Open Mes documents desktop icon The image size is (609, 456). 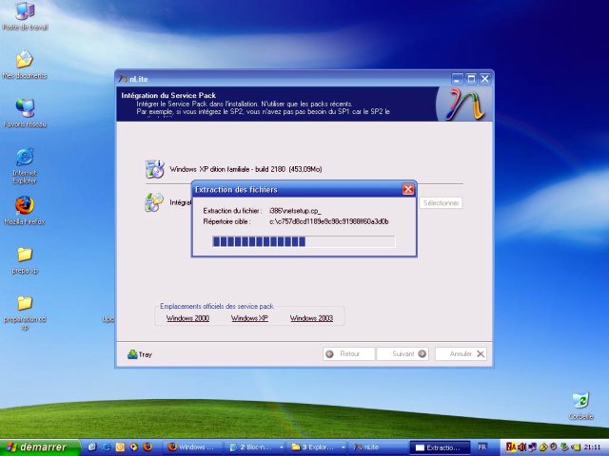pyautogui.click(x=25, y=65)
